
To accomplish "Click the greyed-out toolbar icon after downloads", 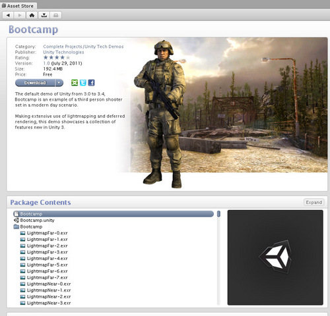I will (x=56, y=15).
